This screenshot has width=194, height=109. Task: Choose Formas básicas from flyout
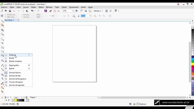tap(18, 73)
